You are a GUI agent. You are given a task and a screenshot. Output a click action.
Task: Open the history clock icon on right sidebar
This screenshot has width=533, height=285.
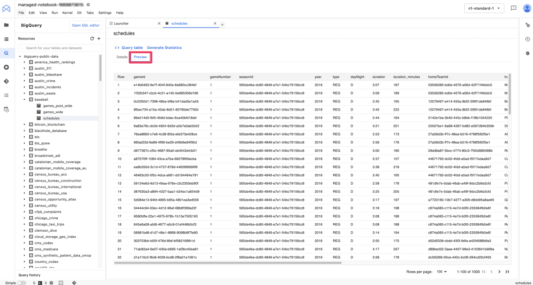point(527,39)
